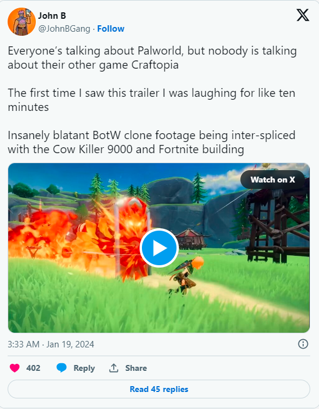Open Read 45 replies
The image size is (319, 409).
pos(159,389)
